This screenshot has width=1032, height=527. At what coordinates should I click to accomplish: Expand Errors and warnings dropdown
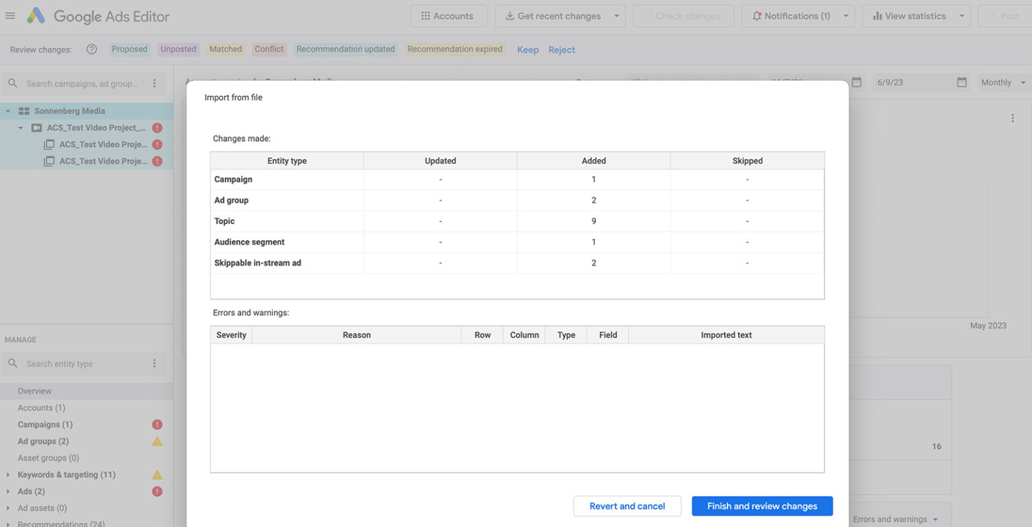coord(896,519)
